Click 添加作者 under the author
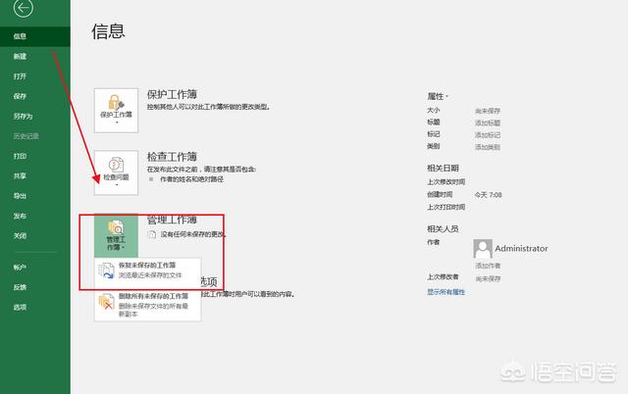The width and height of the screenshot is (628, 394). [x=488, y=266]
